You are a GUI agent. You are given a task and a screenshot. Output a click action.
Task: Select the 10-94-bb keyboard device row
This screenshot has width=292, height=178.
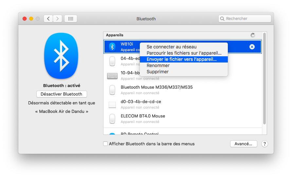(183, 76)
